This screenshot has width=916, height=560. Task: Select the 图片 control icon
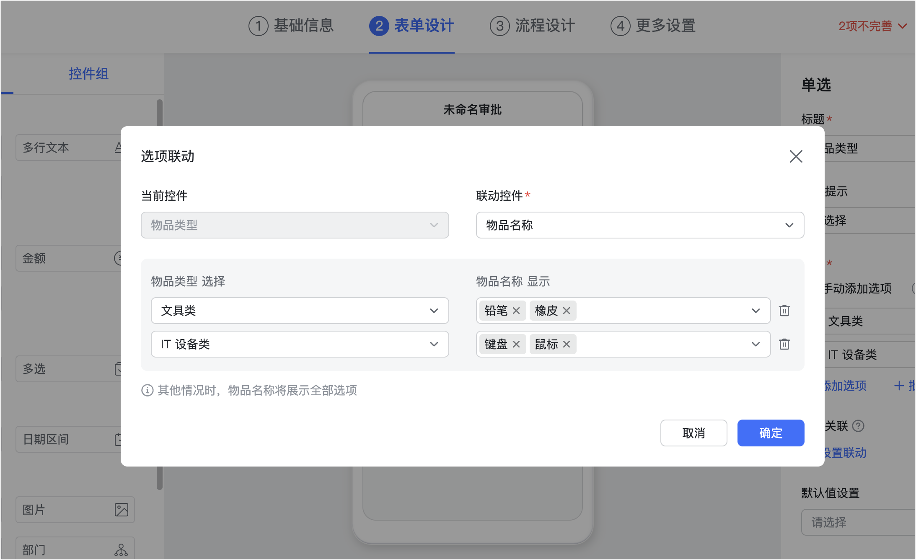121,510
